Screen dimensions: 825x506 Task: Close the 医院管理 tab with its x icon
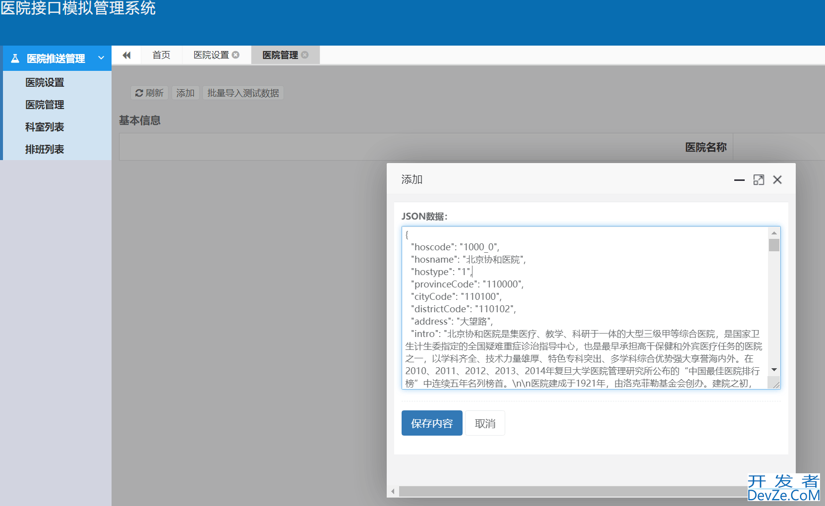pos(305,55)
